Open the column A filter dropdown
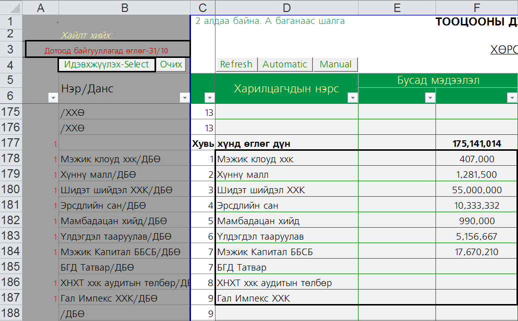This screenshot has height=321, width=518. 53,98
